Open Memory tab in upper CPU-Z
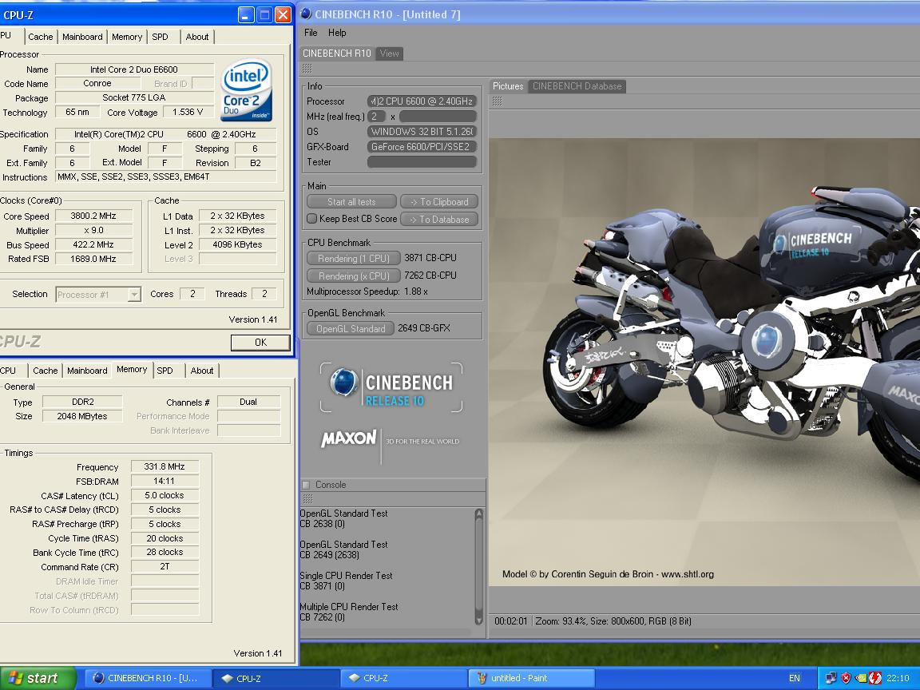Screen dimensions: 920x690 click(x=127, y=37)
